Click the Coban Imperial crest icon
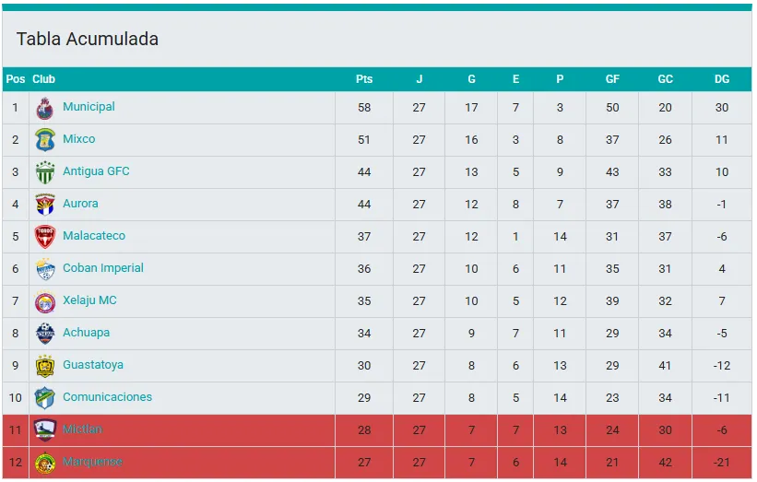The width and height of the screenshot is (757, 482). coord(45,269)
